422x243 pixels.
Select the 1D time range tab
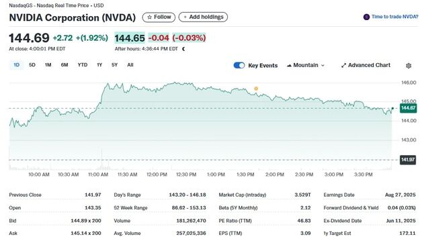point(16,65)
